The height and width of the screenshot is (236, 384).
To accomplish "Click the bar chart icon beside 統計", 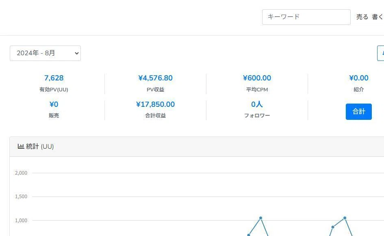I will pyautogui.click(x=21, y=146).
